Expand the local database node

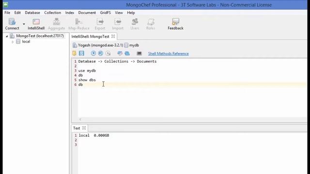point(13,42)
